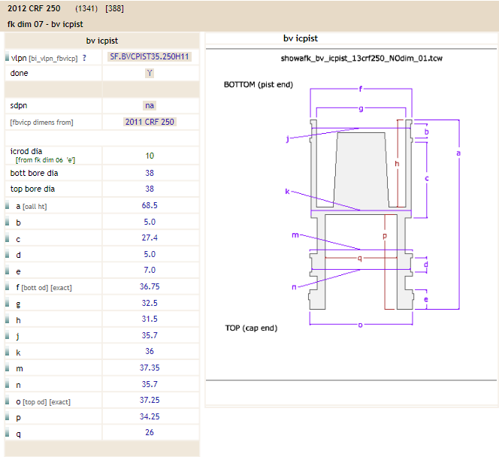Image resolution: width=499 pixels, height=457 pixels.
Task: Click the done value Y
Action: [150, 74]
